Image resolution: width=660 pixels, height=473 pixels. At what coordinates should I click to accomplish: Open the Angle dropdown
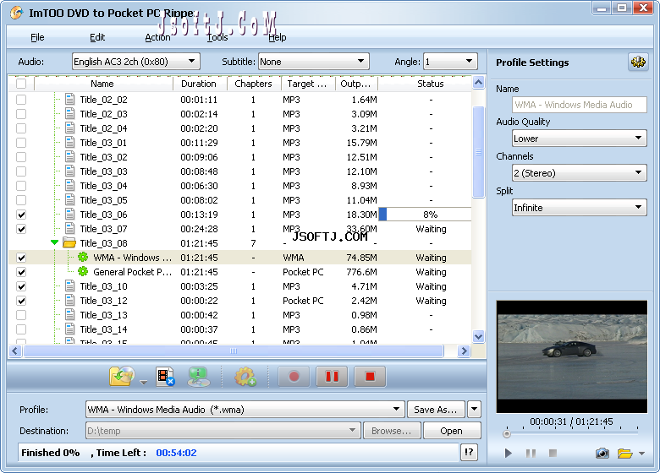click(x=450, y=62)
